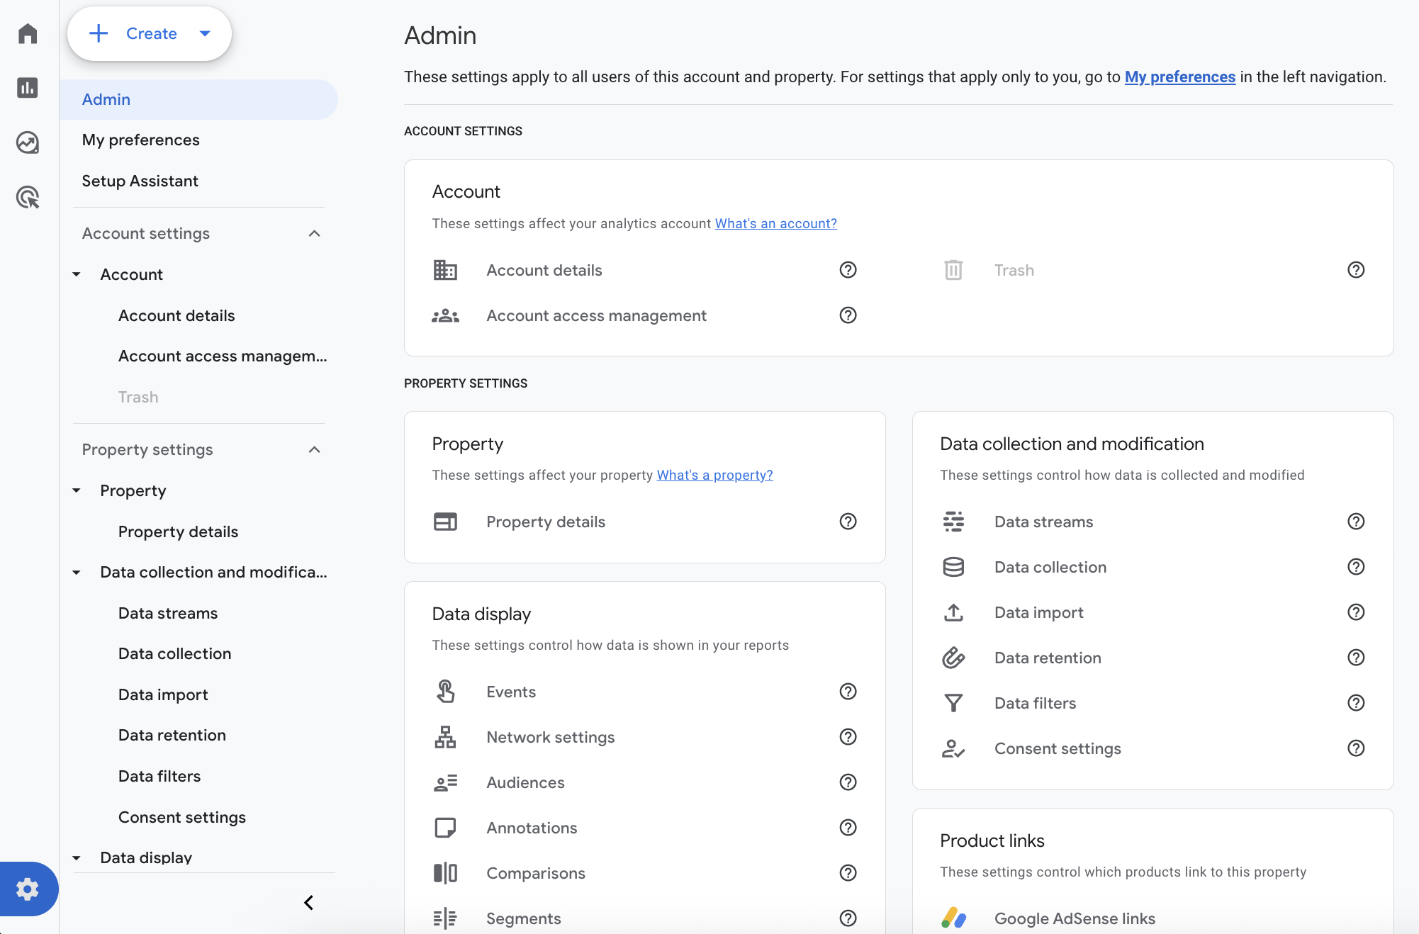Click the Admin gear icon
1419x934 pixels.
pos(28,889)
